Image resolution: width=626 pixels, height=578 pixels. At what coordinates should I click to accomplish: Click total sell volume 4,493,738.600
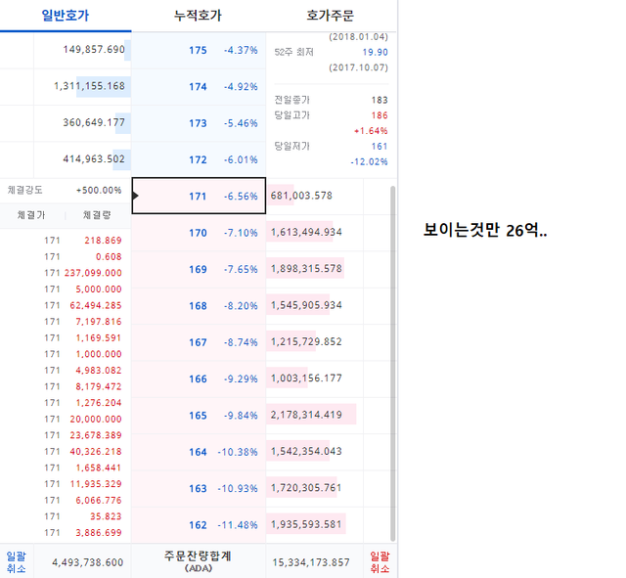87,562
